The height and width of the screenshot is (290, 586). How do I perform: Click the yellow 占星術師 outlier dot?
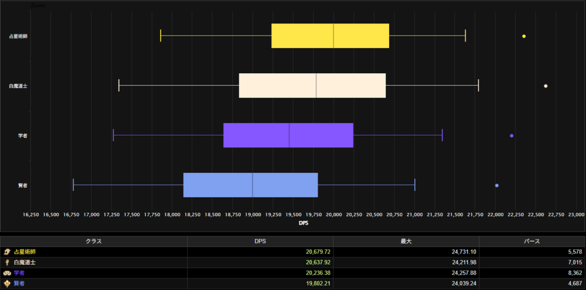(x=524, y=37)
